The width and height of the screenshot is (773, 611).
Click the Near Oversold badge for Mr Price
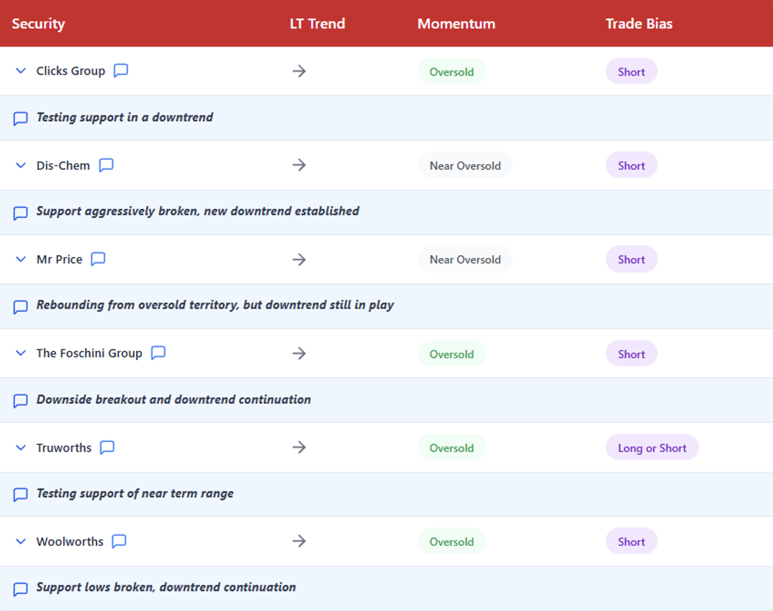465,259
